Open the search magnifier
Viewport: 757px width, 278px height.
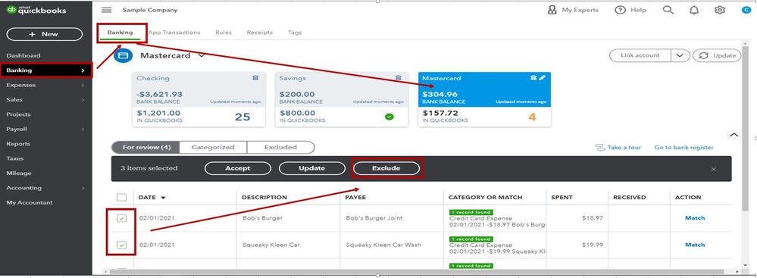click(x=668, y=10)
